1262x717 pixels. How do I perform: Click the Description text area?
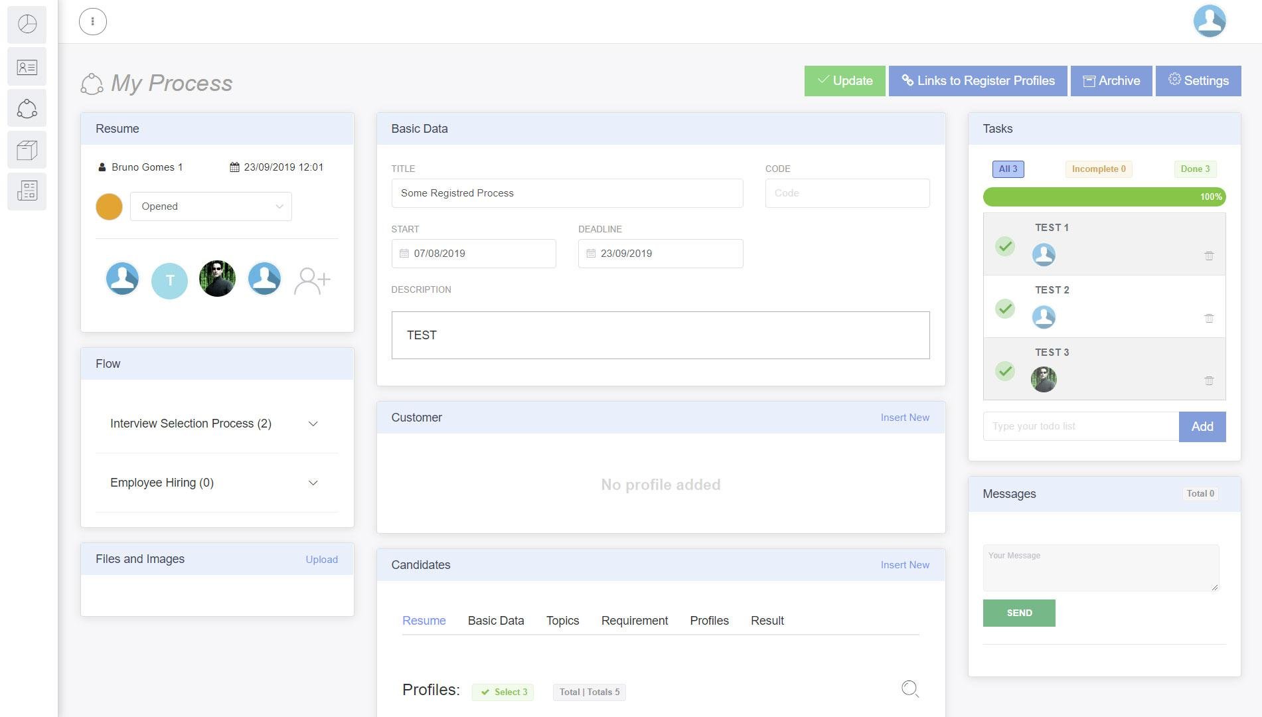tap(661, 335)
